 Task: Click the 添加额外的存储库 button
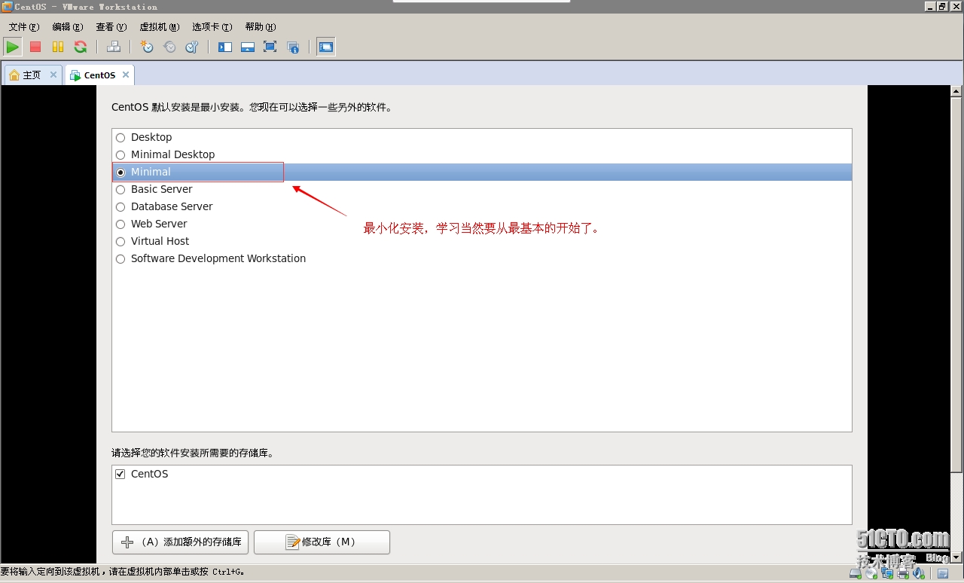pyautogui.click(x=180, y=542)
